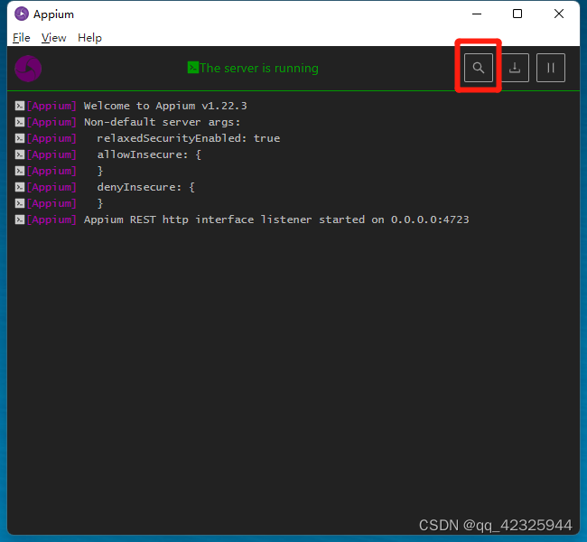Download raw logs icon button
The width and height of the screenshot is (587, 542).
pyautogui.click(x=515, y=68)
